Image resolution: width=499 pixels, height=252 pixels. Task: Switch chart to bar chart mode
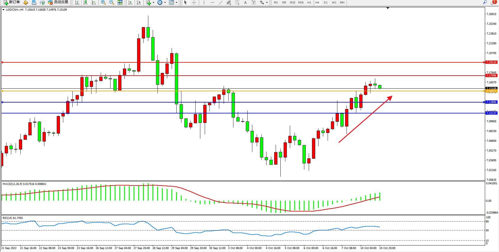point(77,2)
